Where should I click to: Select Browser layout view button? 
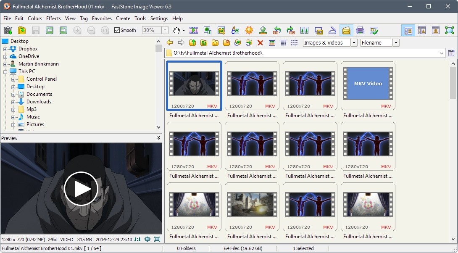[x=408, y=30]
